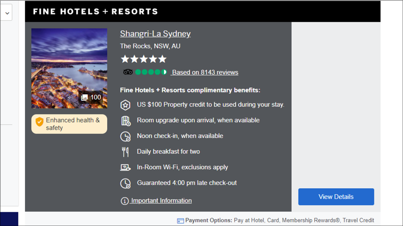Viewport: 403px width, 226px height.
Task: Click the In-Room Wi-Fi laptop icon
Action: click(125, 167)
